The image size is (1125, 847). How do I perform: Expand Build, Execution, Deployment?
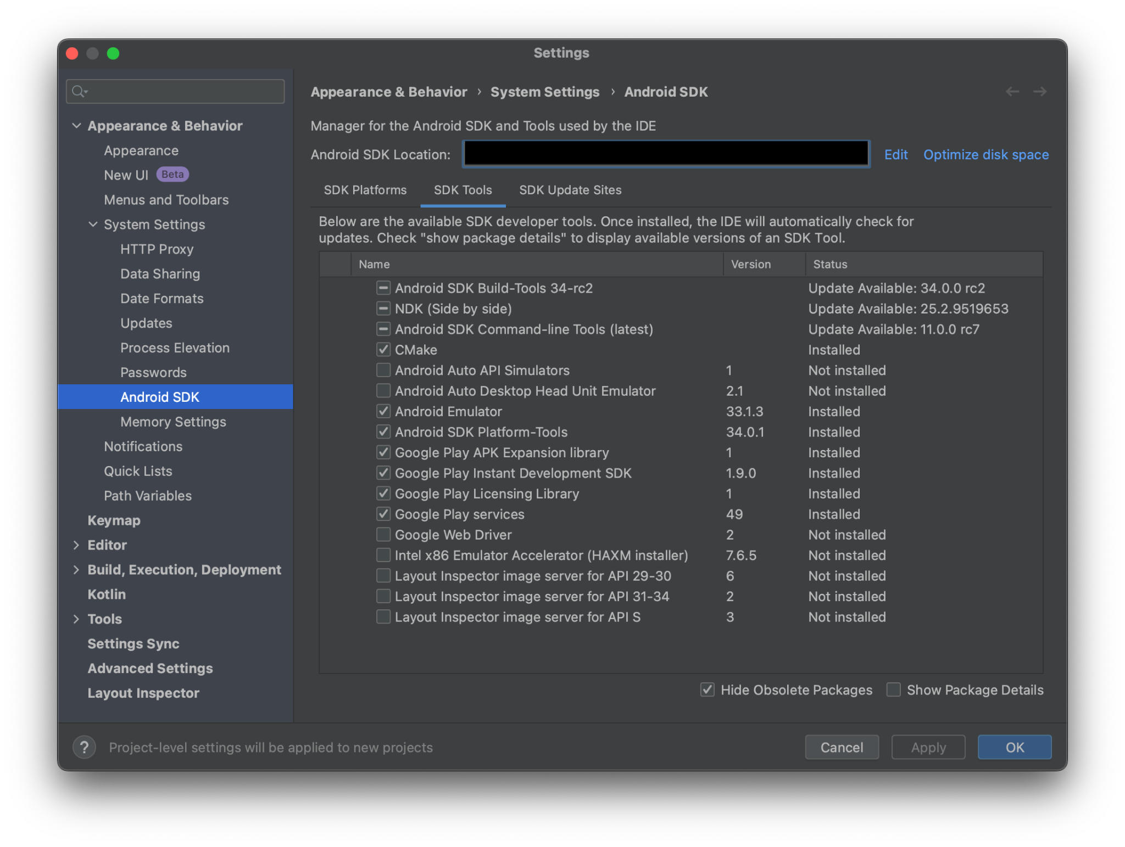pyautogui.click(x=76, y=569)
